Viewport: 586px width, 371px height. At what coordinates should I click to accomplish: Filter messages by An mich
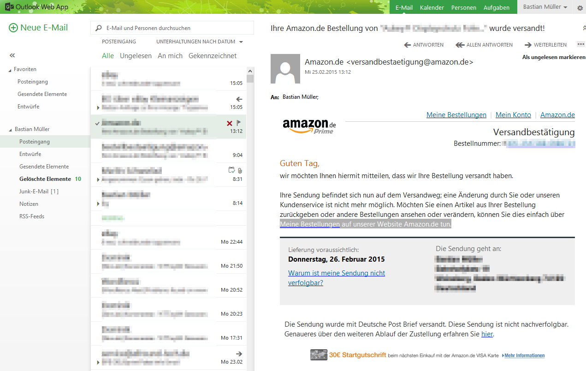coord(170,56)
